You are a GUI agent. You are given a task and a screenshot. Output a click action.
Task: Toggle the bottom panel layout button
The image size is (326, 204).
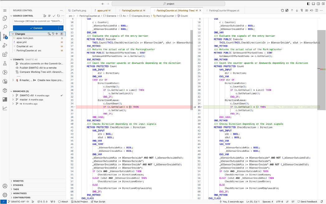(313, 4)
